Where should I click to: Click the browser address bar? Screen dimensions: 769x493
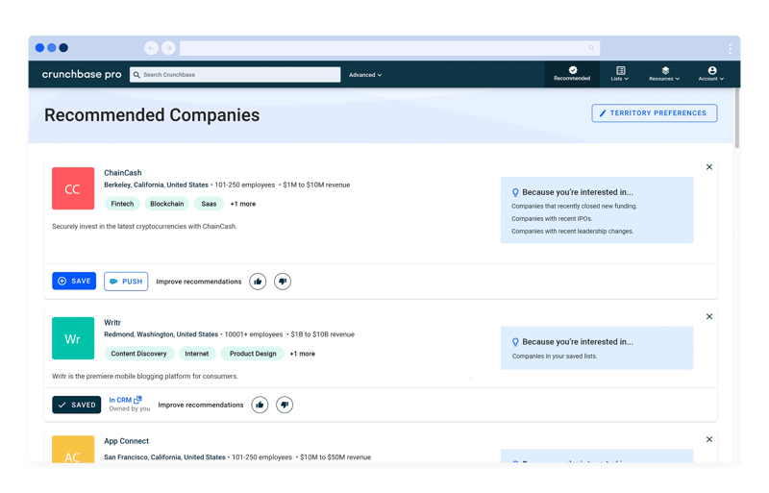pyautogui.click(x=389, y=48)
